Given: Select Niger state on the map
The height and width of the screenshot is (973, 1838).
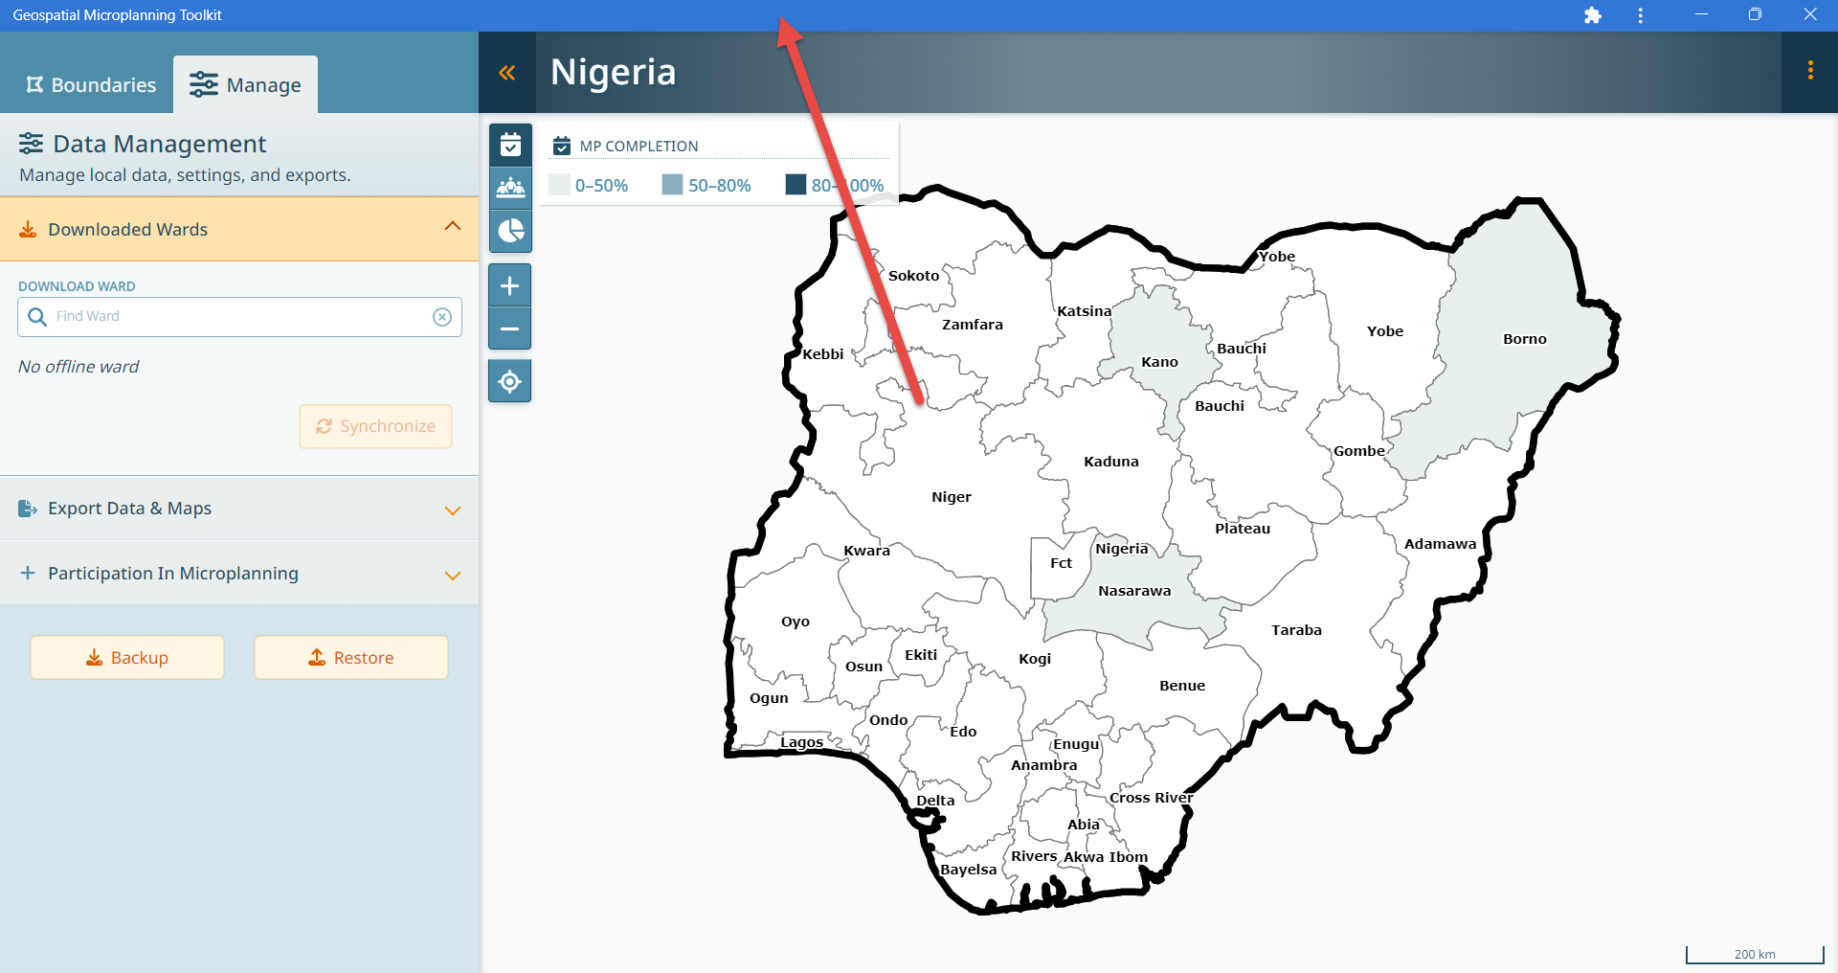Looking at the screenshot, I should (952, 497).
